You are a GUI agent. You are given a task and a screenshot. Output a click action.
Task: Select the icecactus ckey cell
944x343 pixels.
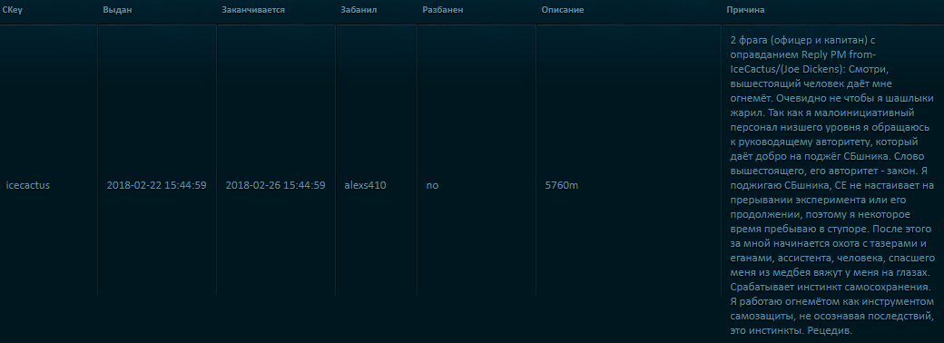[x=28, y=185]
